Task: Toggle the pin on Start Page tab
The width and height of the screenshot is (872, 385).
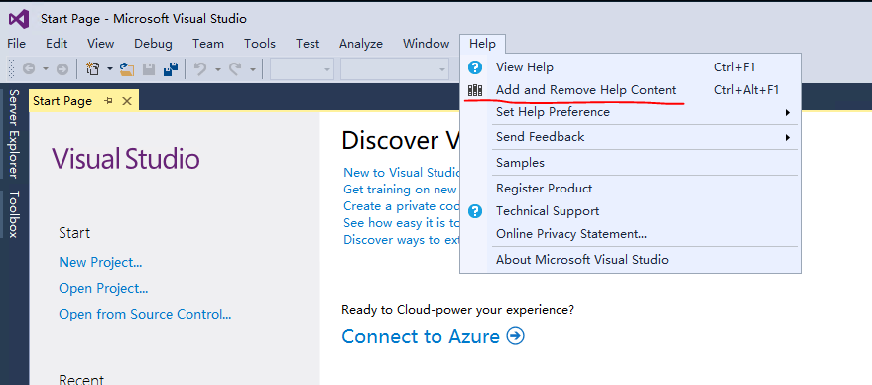Action: [x=109, y=101]
